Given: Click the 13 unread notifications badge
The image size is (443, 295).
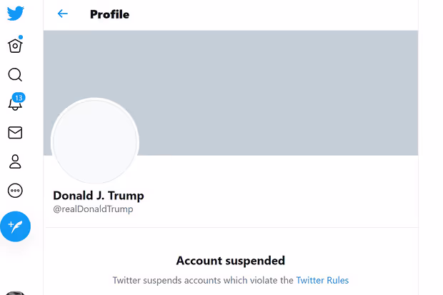Looking at the screenshot, I should click(19, 97).
